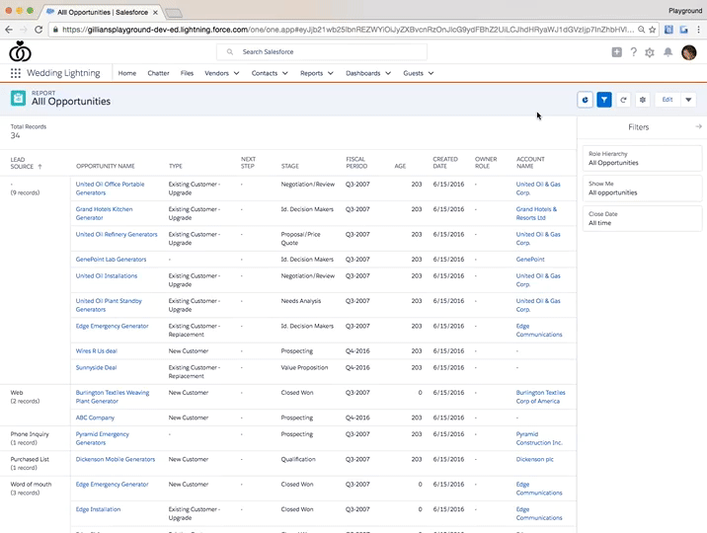The width and height of the screenshot is (707, 533).
Task: Click the Word of mouth group label
Action: point(32,484)
